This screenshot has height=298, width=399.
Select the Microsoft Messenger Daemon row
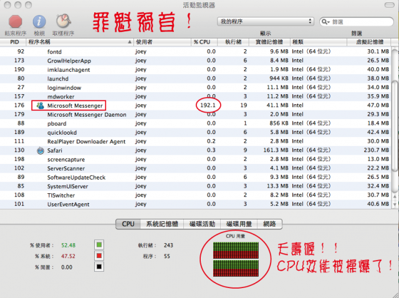pyautogui.click(x=195, y=115)
